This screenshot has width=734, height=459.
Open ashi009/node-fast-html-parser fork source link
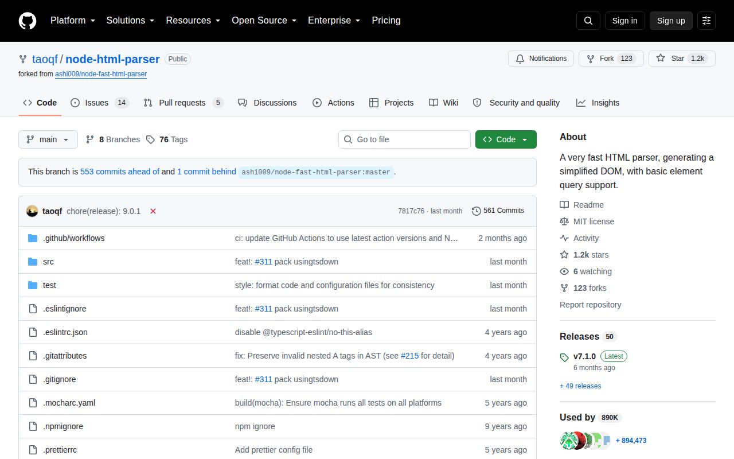click(x=101, y=74)
